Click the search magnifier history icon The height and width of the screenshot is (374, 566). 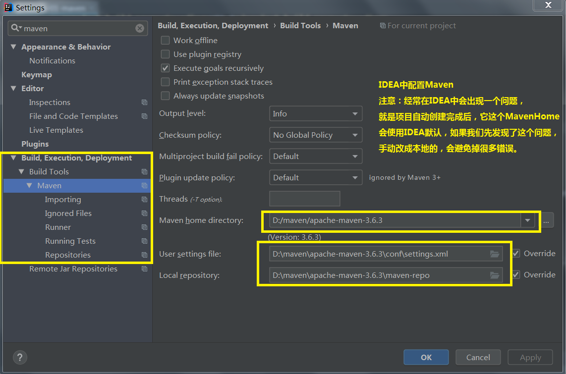(16, 28)
